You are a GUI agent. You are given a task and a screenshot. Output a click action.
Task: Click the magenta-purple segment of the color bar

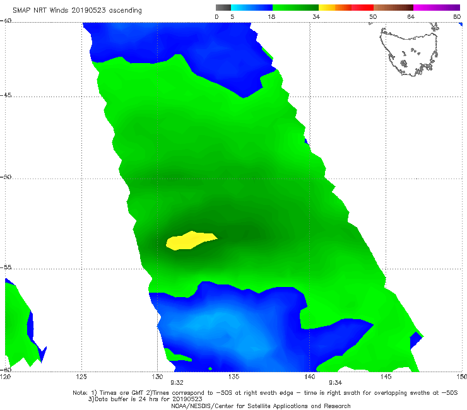[x=437, y=8]
